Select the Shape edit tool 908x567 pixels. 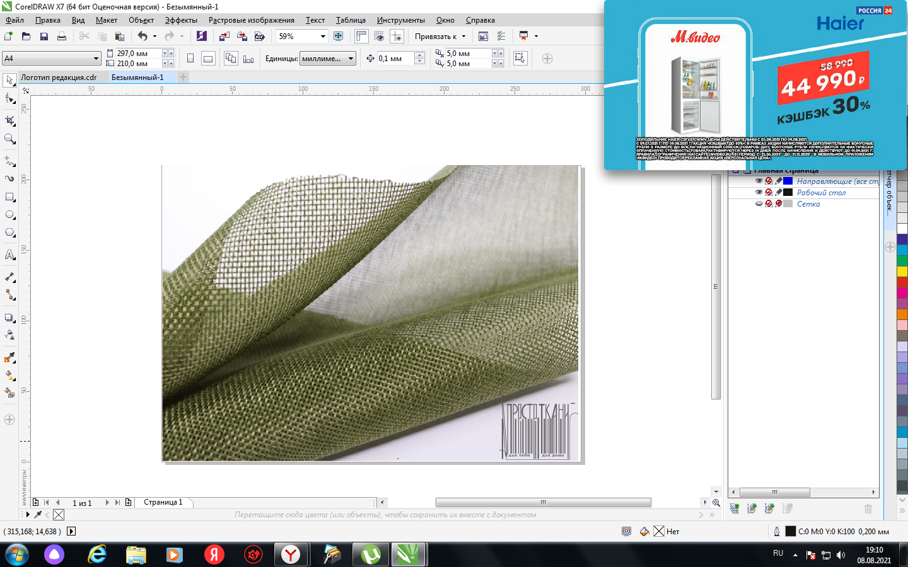tap(9, 99)
